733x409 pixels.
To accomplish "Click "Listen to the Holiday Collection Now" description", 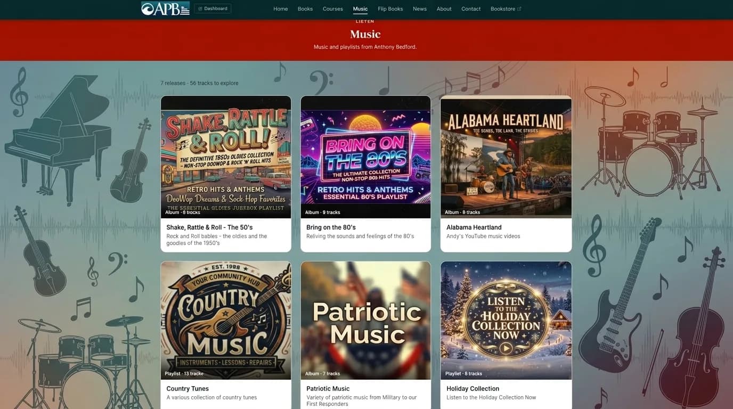I will pos(491,398).
